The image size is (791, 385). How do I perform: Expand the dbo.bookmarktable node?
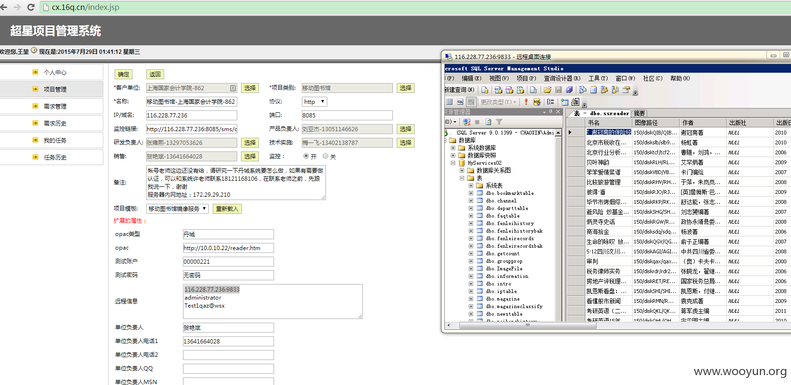[471, 193]
